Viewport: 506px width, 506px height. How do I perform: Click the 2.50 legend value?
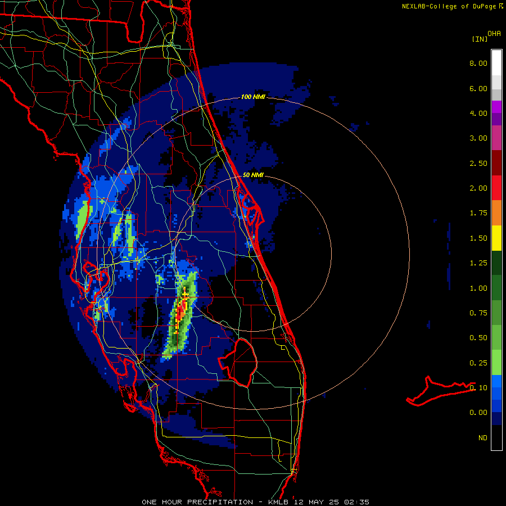pyautogui.click(x=478, y=163)
